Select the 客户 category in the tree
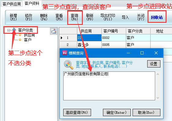172x121 pixels. click(x=27, y=40)
